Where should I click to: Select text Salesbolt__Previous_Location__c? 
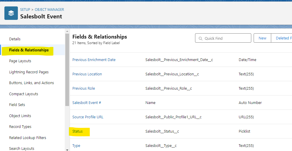[172, 74]
